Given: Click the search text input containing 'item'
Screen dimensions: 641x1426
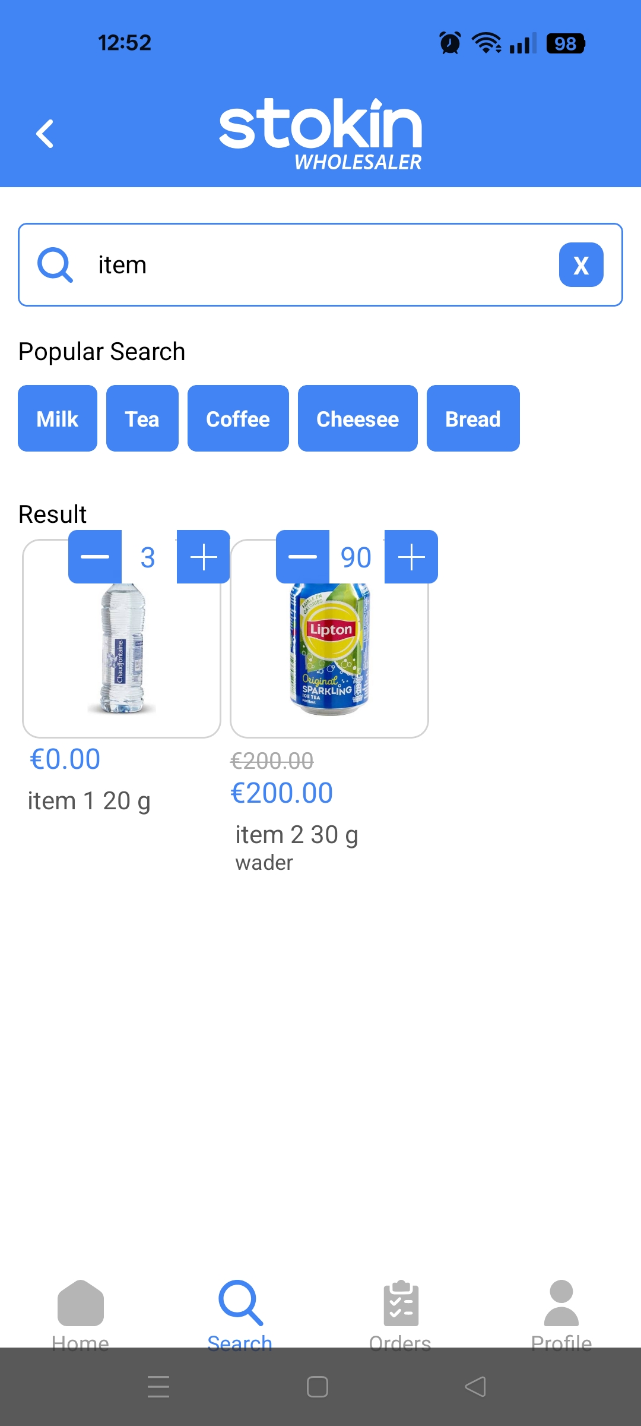Looking at the screenshot, I should [x=320, y=265].
